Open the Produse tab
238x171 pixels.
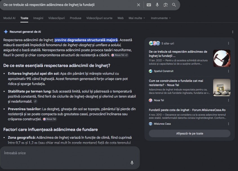[x=75, y=18]
